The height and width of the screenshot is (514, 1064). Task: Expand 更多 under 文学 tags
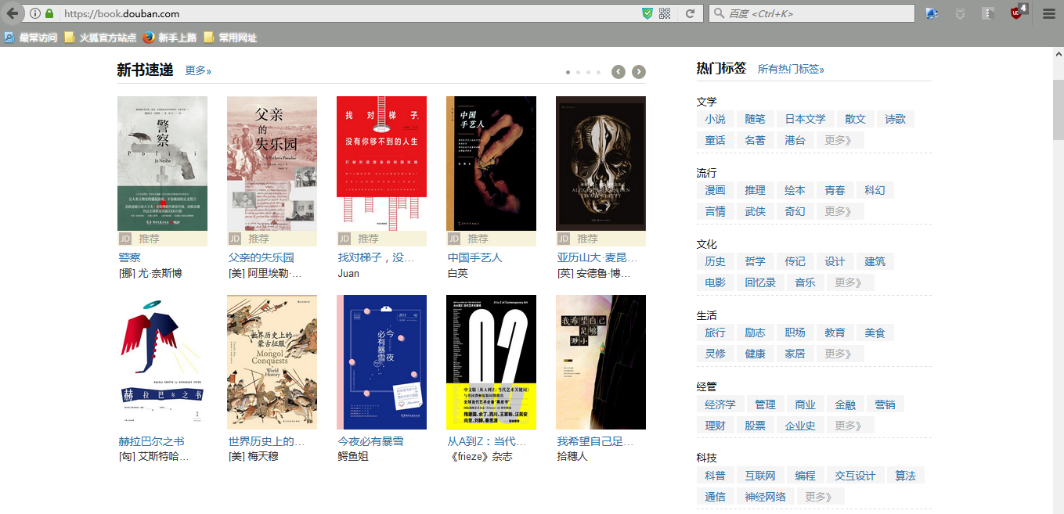pyautogui.click(x=840, y=140)
